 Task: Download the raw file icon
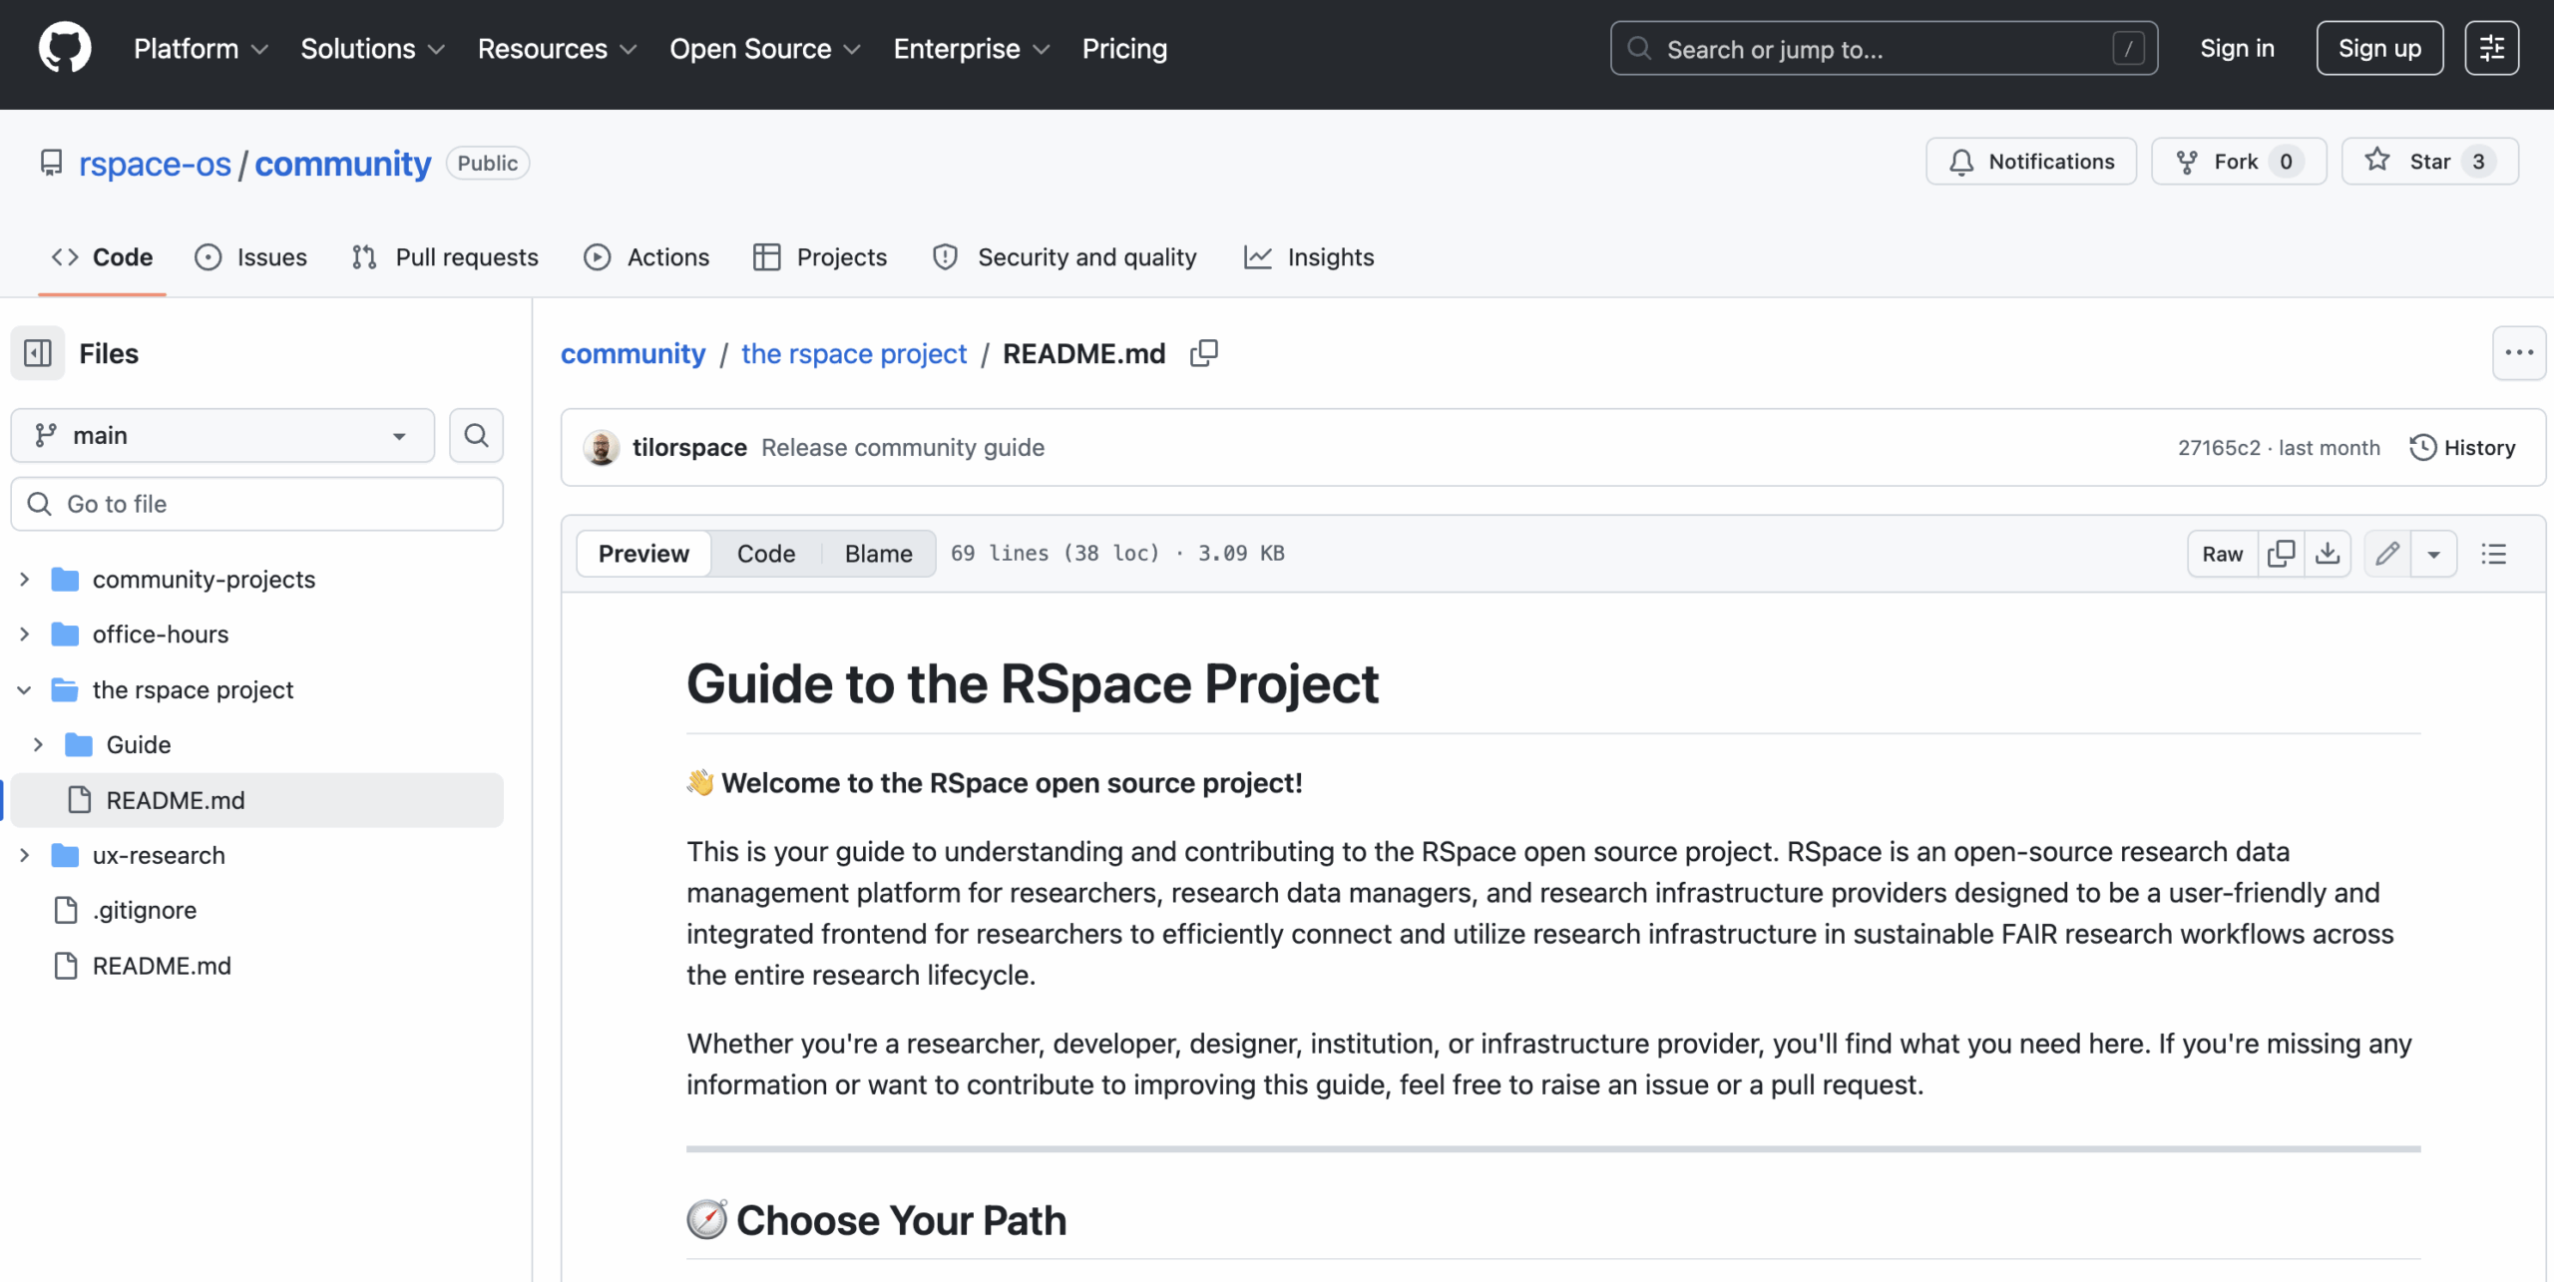coord(2328,553)
